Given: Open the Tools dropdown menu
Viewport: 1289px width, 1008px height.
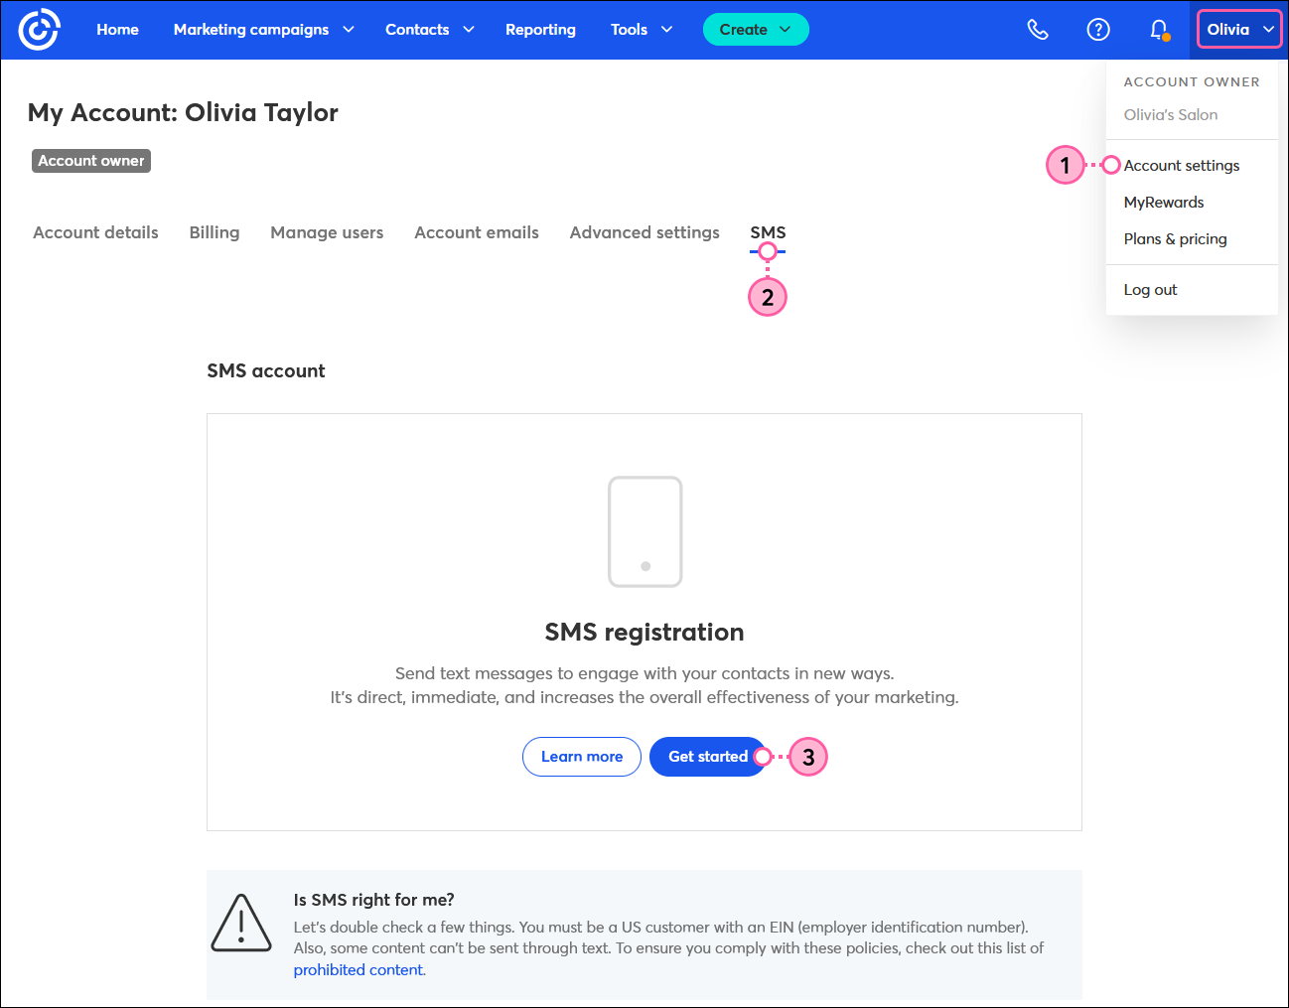Looking at the screenshot, I should click(641, 30).
